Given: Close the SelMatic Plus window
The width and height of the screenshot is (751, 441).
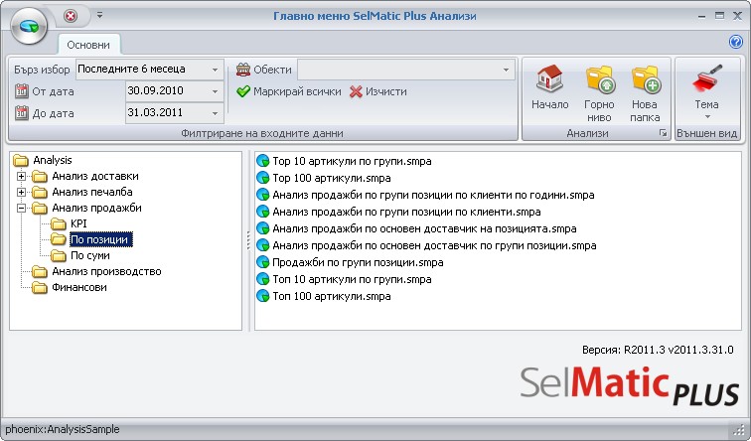Looking at the screenshot, I should point(737,16).
